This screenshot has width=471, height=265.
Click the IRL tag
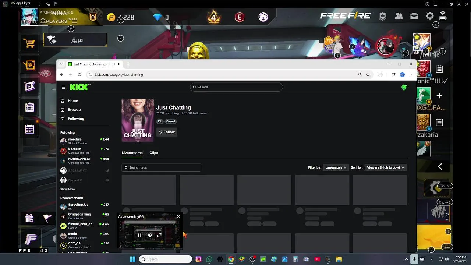point(160,121)
